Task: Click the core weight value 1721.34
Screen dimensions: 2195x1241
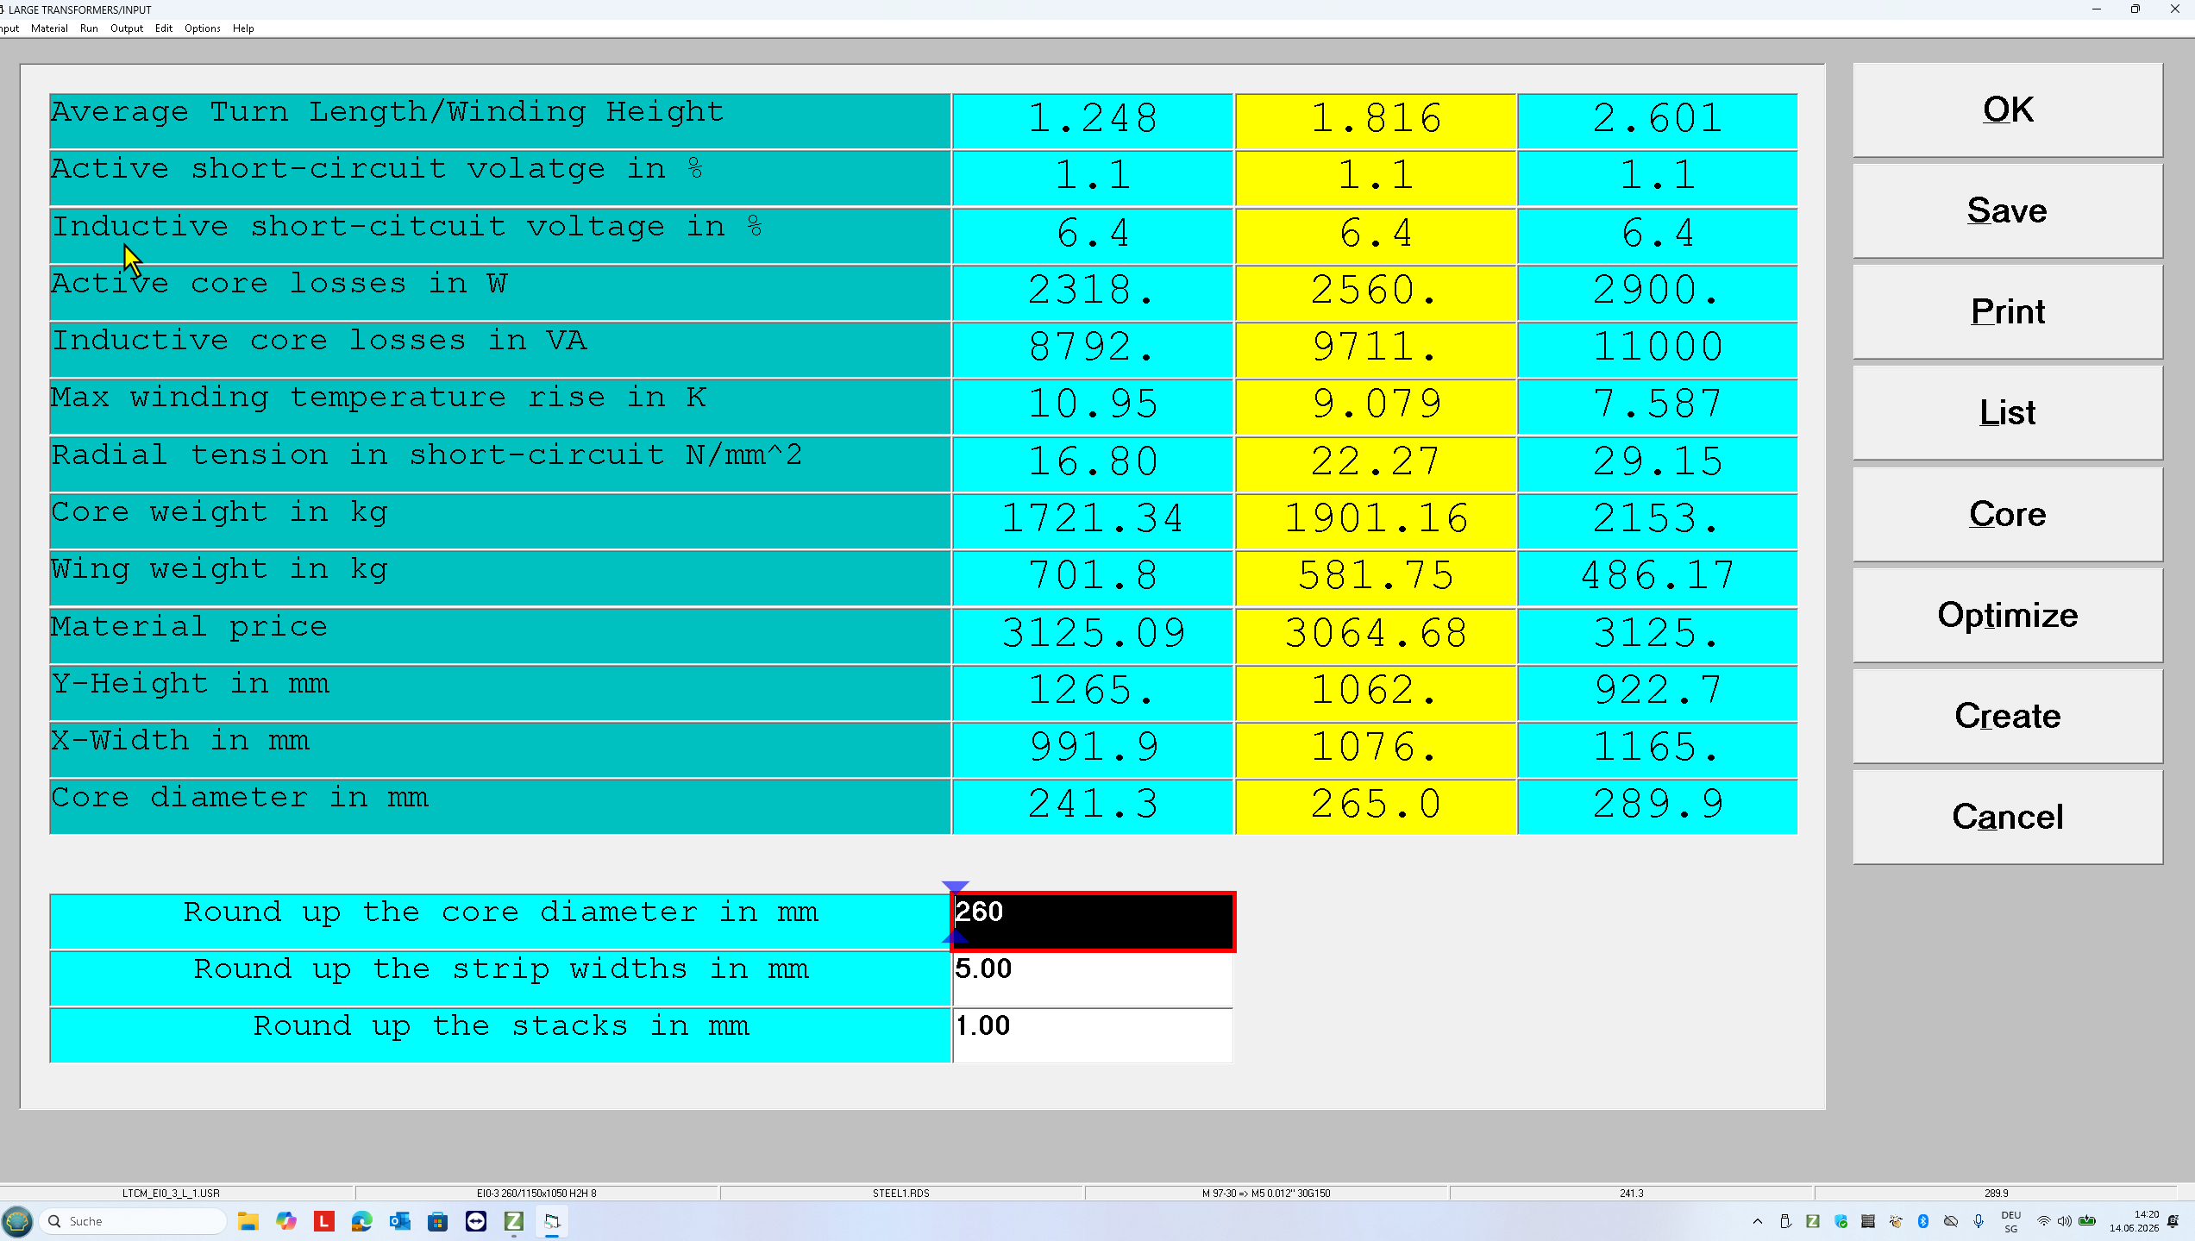Action: pyautogui.click(x=1093, y=520)
